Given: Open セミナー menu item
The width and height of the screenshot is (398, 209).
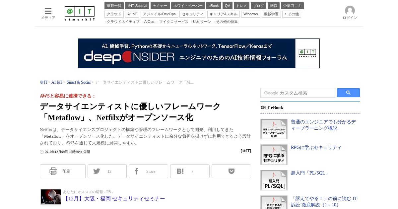Looking at the screenshot, I should [160, 6].
